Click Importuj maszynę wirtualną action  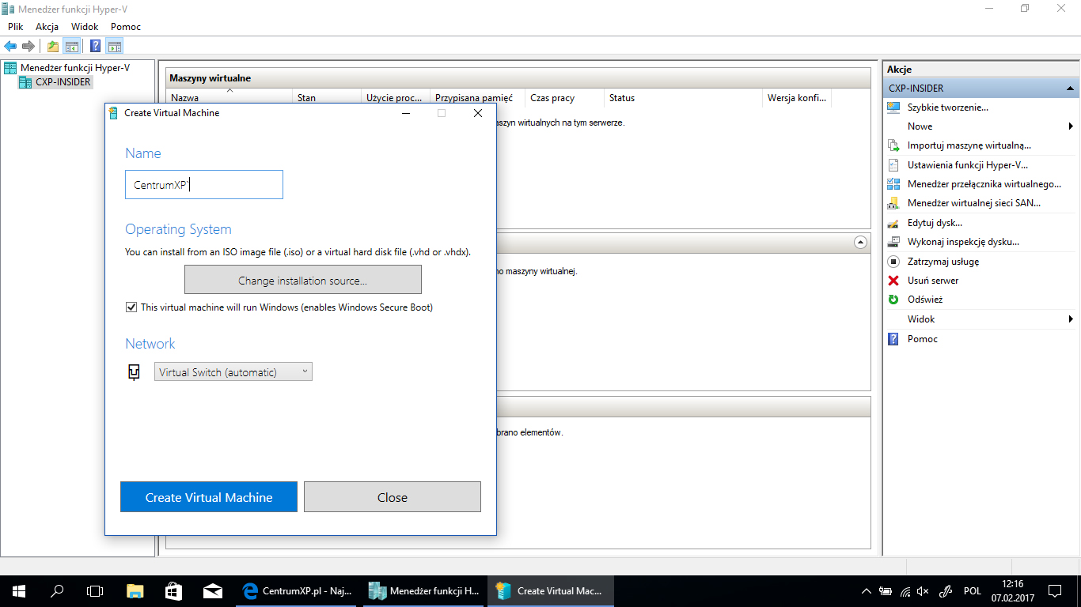click(969, 145)
